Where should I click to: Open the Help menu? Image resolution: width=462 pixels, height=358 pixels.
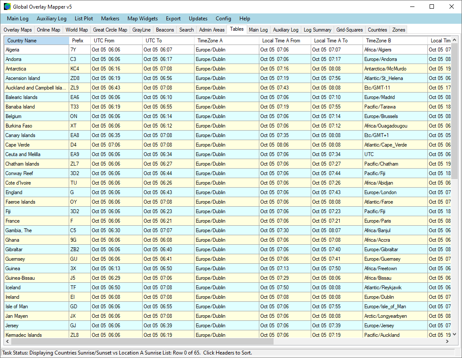(x=245, y=19)
